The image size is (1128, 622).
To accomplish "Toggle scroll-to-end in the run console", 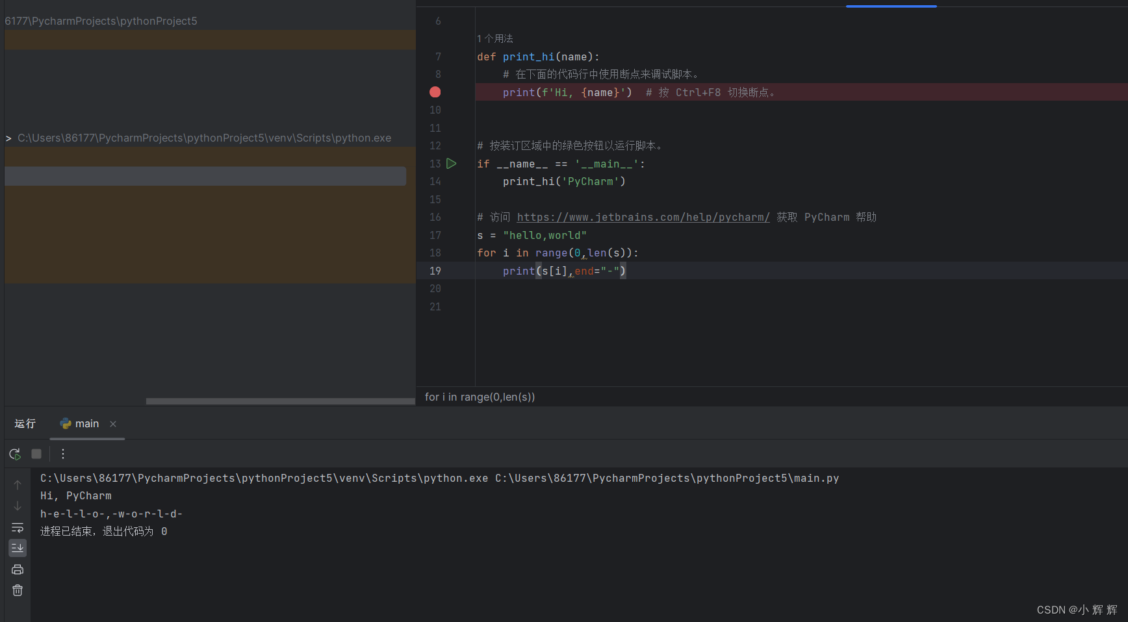I will click(18, 548).
